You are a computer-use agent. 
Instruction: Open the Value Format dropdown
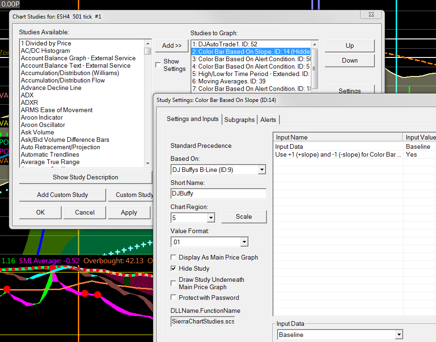tap(244, 242)
